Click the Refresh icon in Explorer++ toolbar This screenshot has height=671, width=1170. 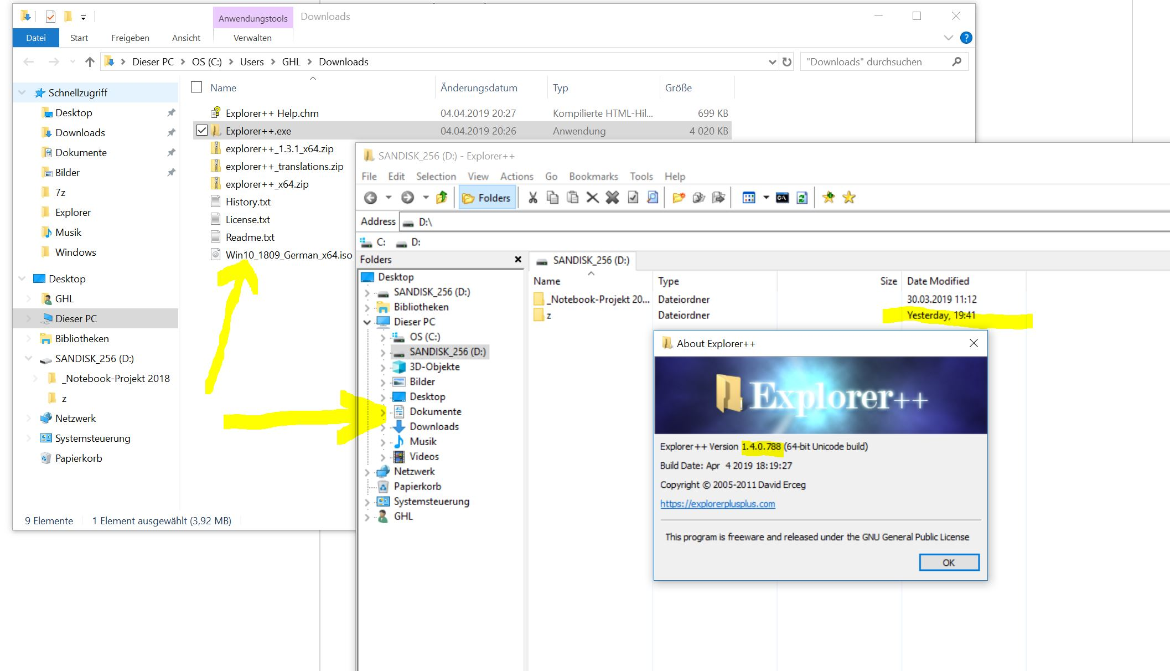coord(802,198)
